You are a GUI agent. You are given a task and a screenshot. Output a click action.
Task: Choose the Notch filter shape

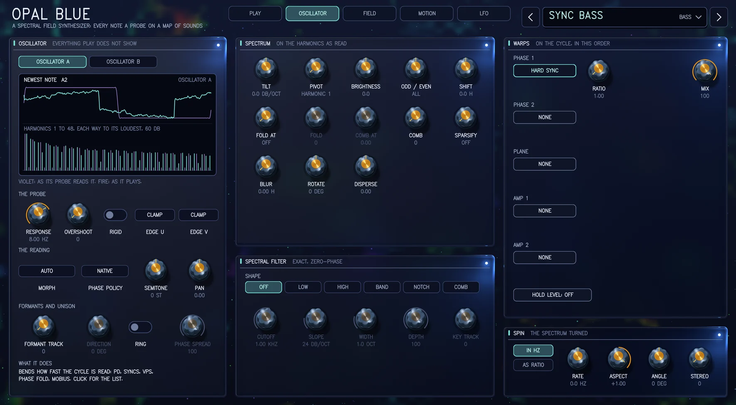coord(421,287)
